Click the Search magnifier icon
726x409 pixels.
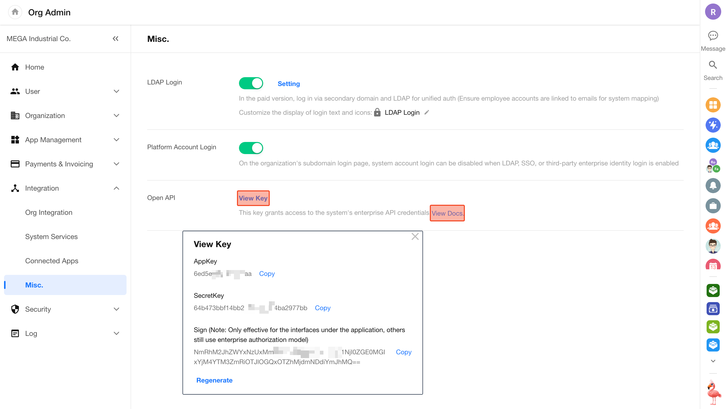(713, 65)
